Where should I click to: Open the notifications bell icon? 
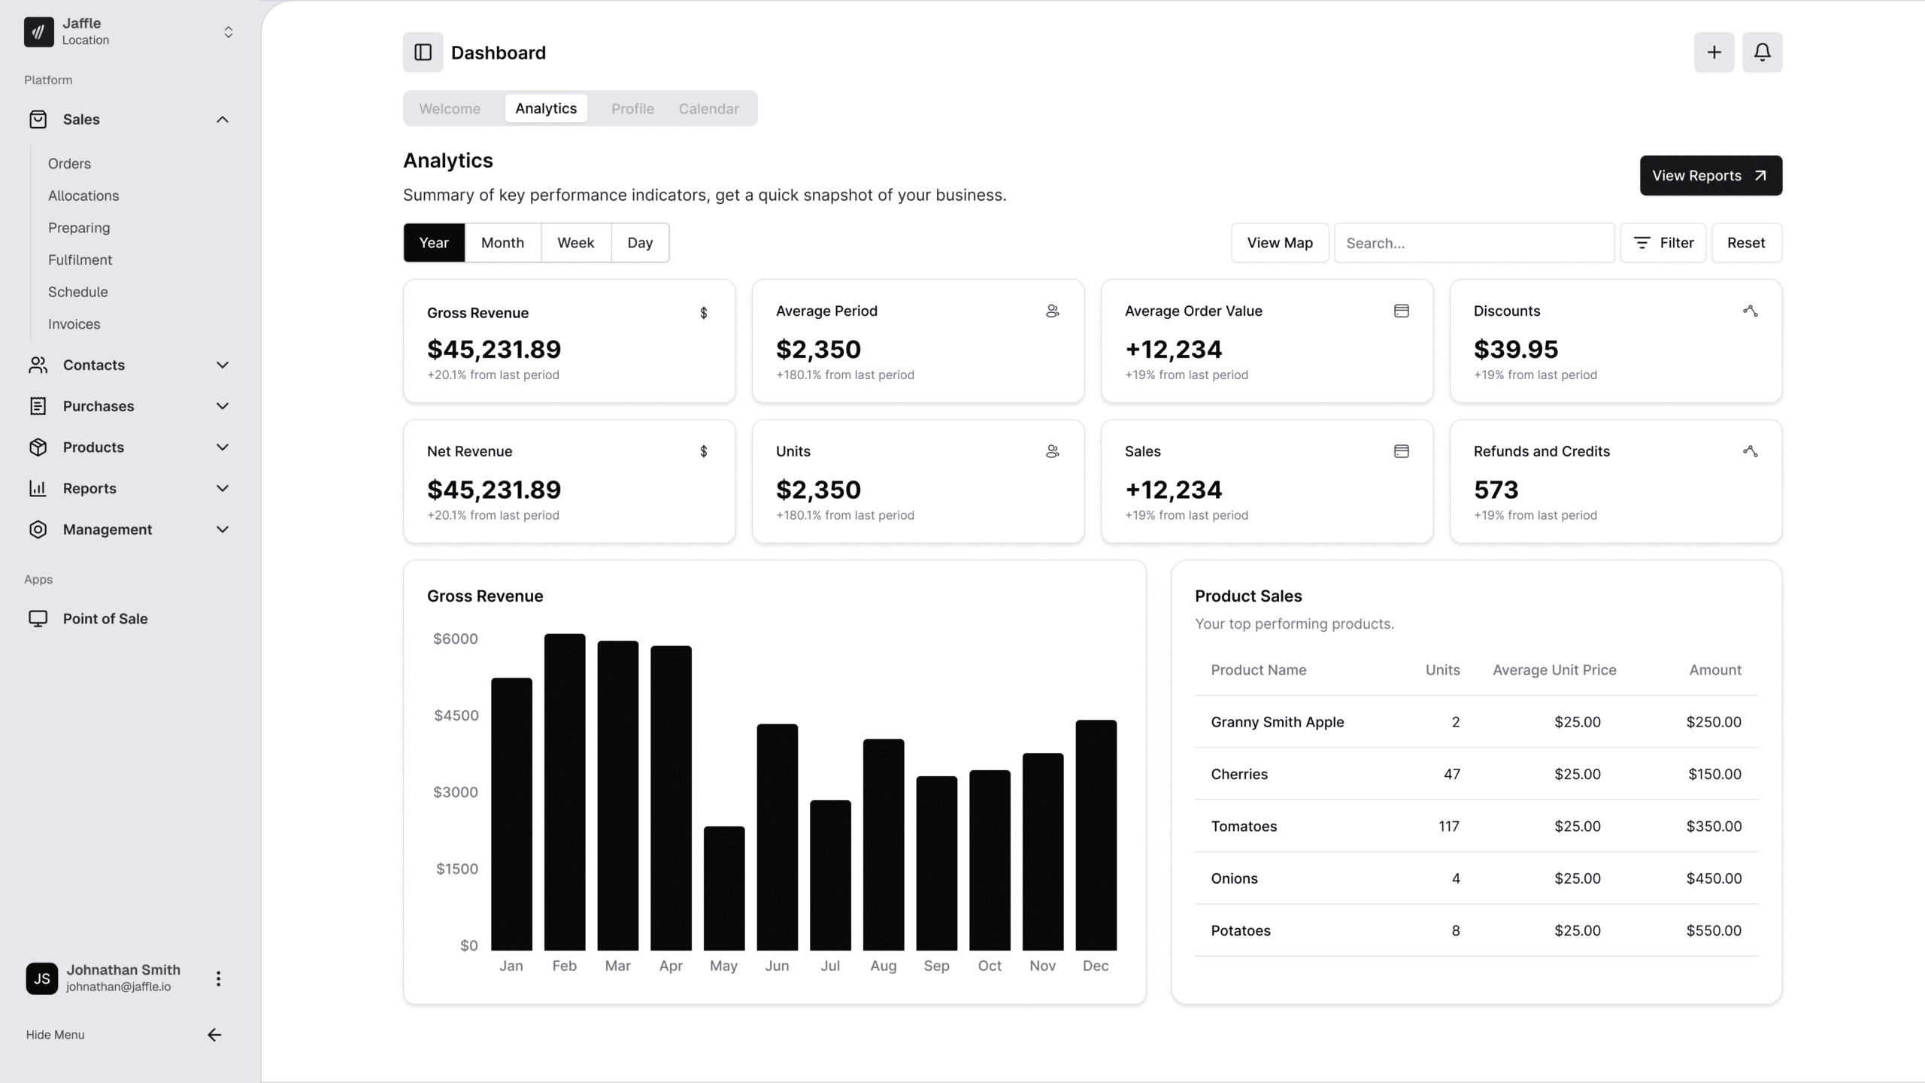(1762, 53)
